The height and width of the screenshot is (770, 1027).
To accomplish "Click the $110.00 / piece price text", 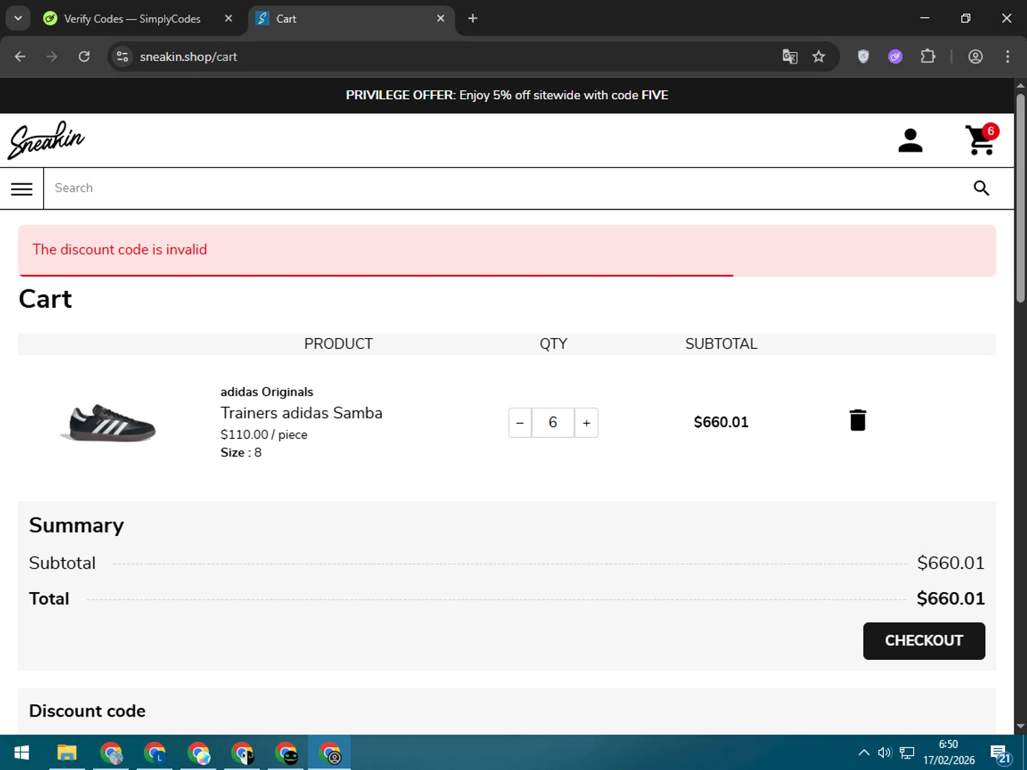I will coord(264,435).
